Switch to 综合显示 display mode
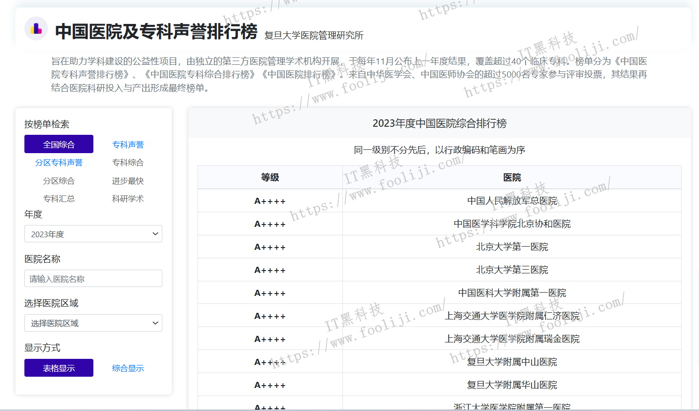Screen dimensions: 699x411 tap(128, 368)
